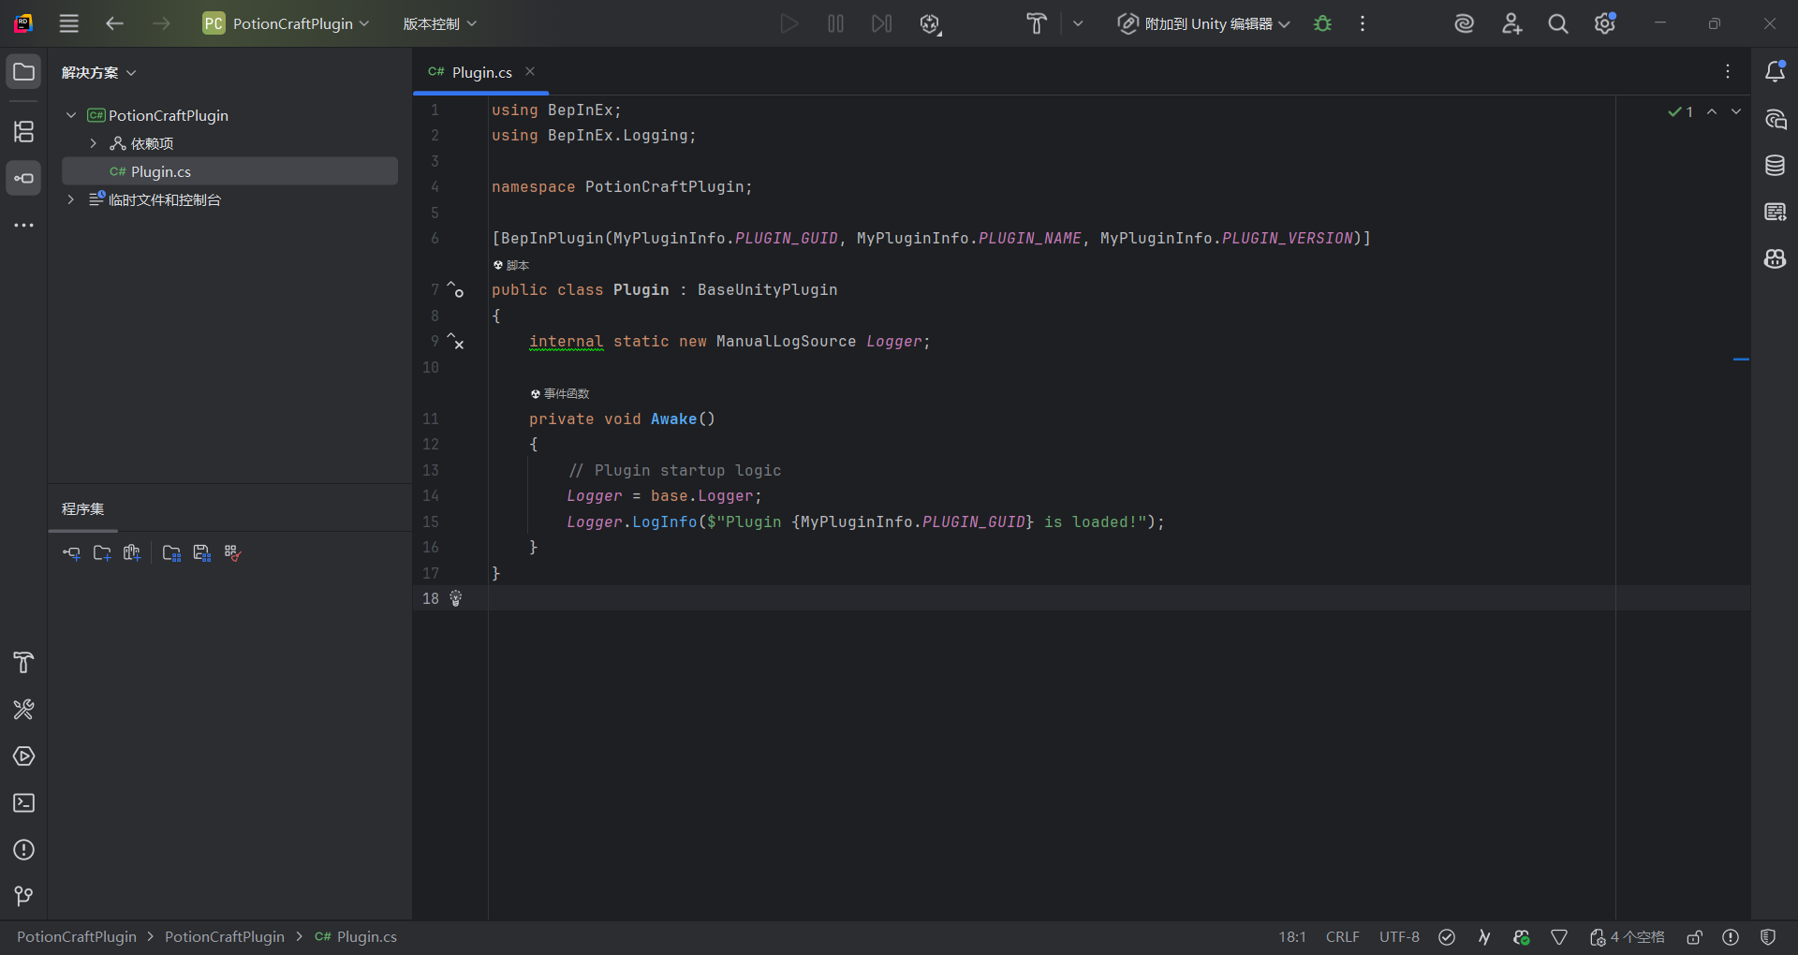This screenshot has width=1798, height=955.
Task: Open the main hamburger menu
Action: pyautogui.click(x=69, y=23)
